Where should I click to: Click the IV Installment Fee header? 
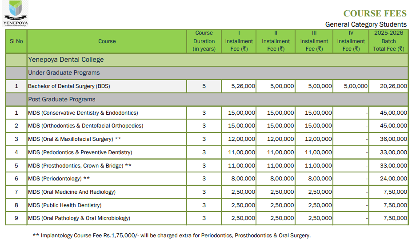351,41
